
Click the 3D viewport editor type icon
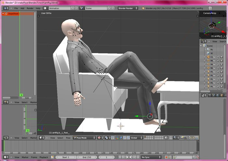pos(41,138)
